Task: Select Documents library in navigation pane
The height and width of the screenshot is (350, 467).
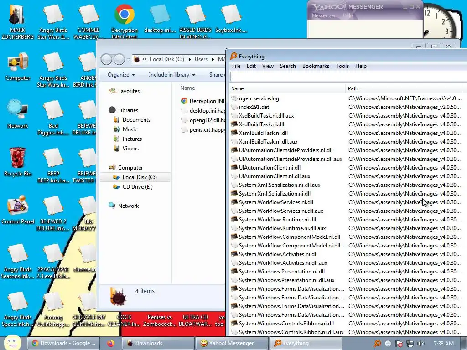Action: [136, 120]
